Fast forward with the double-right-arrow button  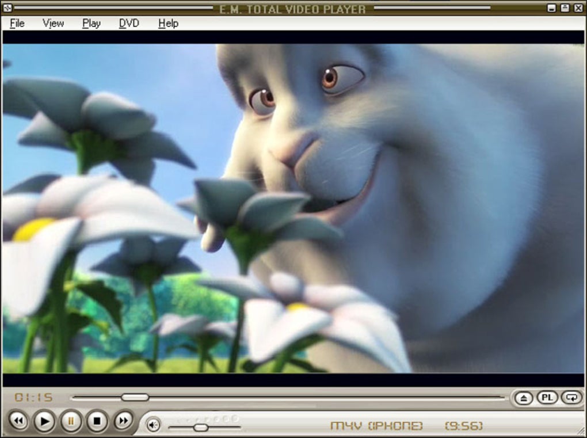click(123, 421)
